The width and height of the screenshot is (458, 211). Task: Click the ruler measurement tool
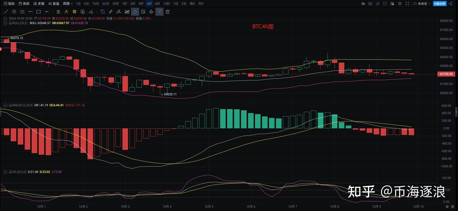(111, 12)
